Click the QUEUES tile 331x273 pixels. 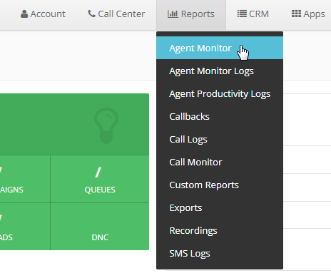[100, 179]
